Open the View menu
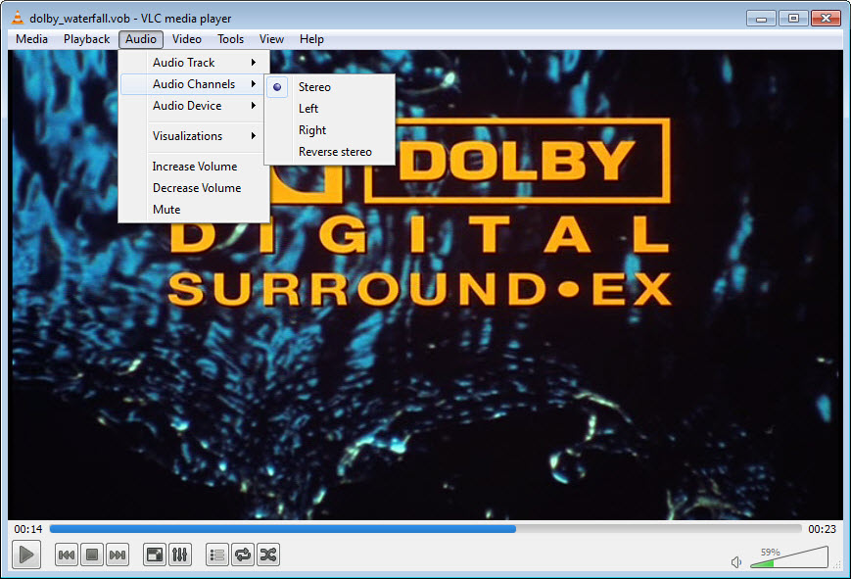This screenshot has width=851, height=579. point(271,39)
